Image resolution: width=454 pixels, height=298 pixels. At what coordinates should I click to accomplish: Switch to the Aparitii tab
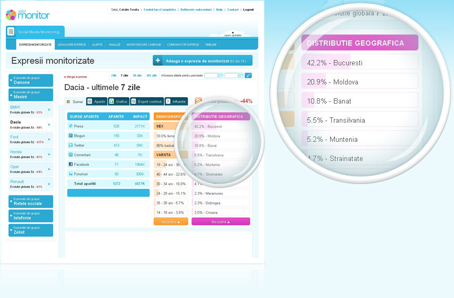coord(97,101)
